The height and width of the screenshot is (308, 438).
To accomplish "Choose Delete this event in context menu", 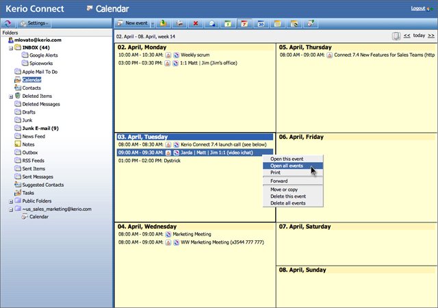I will pyautogui.click(x=293, y=196).
